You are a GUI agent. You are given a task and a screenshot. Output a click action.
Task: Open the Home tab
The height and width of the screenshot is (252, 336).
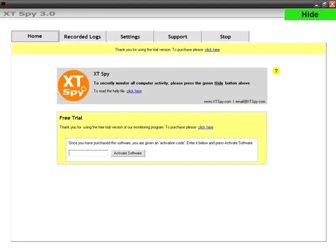tap(35, 36)
